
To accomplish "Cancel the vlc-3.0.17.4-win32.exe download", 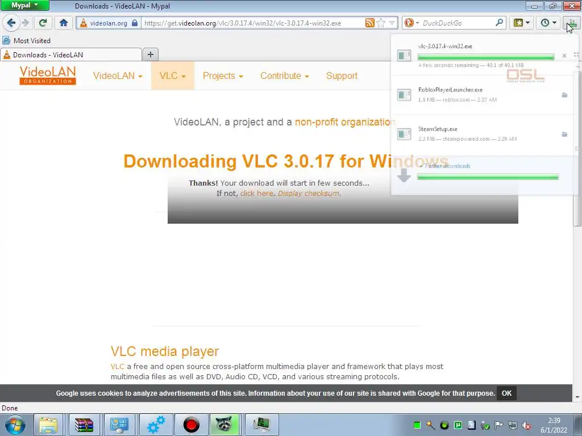I will 564,56.
